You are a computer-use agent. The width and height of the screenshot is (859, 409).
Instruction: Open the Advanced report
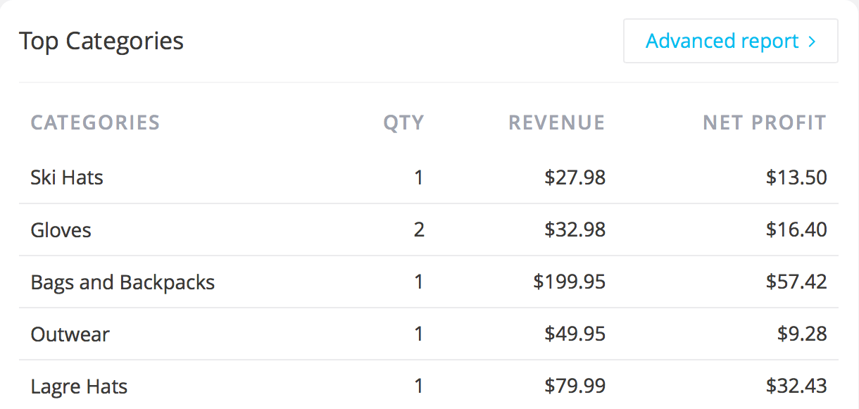pos(730,41)
